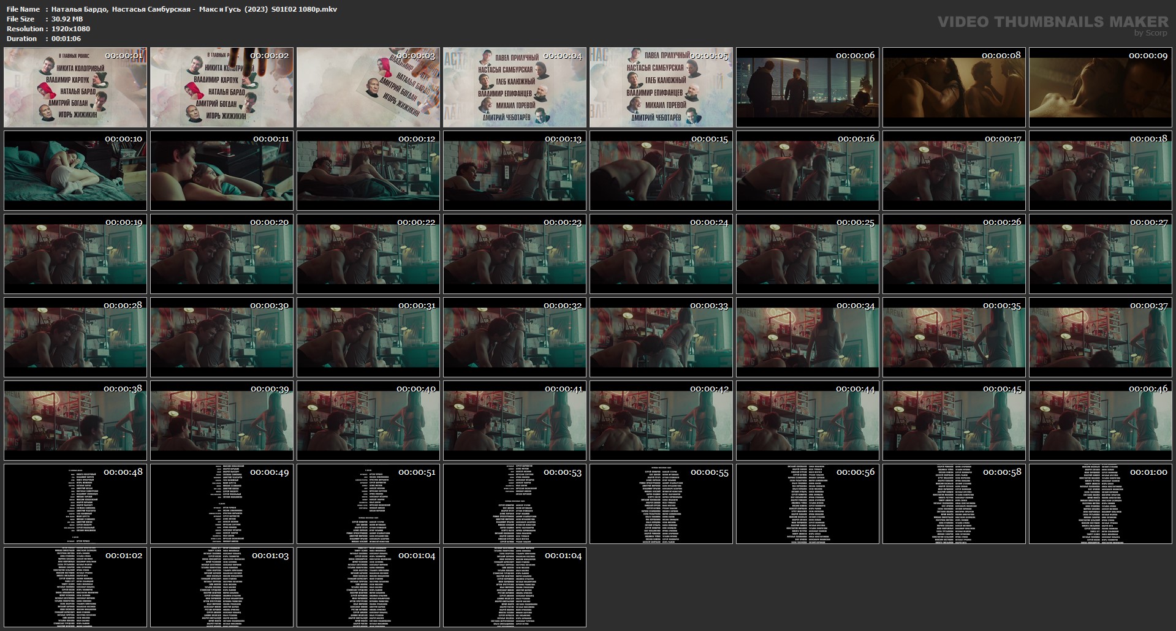Select the cast credits frame at 00:00:03

[x=368, y=88]
